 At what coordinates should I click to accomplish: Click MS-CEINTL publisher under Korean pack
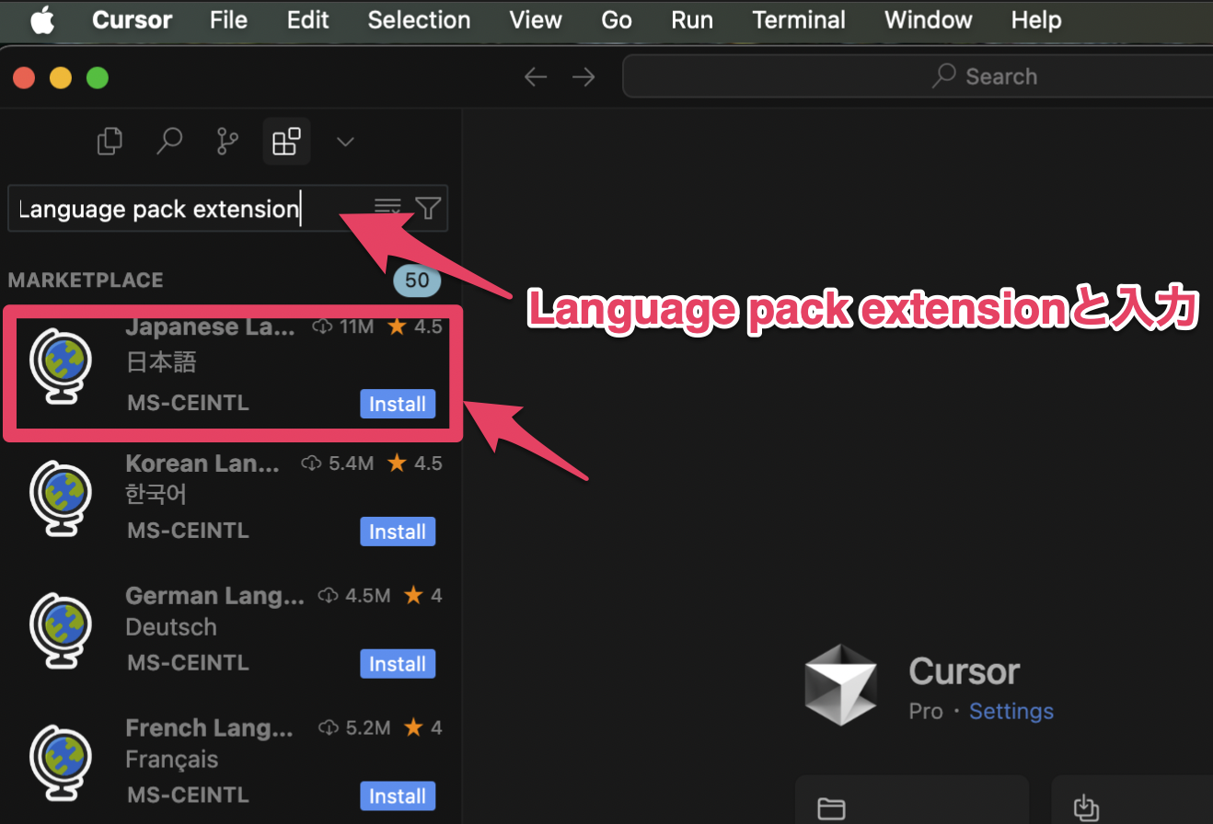pos(188,531)
